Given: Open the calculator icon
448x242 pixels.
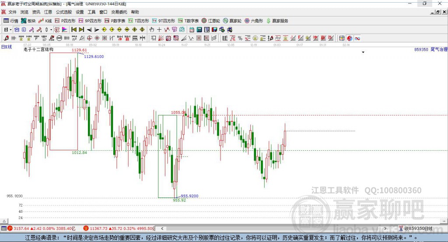Looking at the screenshot, I should 199,30.
